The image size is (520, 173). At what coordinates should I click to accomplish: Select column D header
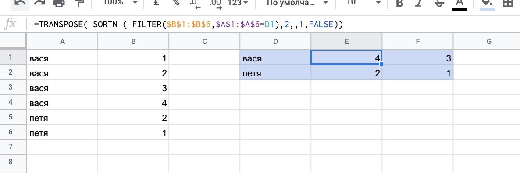tap(275, 42)
